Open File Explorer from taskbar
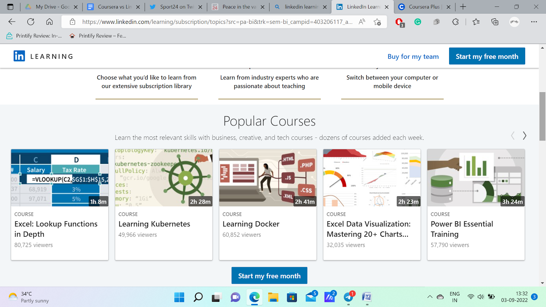This screenshot has height=307, width=546. coord(273,297)
